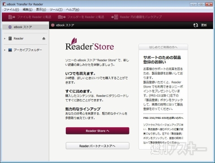
Task: Click the Reader device icon in sidebar
Action: (x=10, y=38)
